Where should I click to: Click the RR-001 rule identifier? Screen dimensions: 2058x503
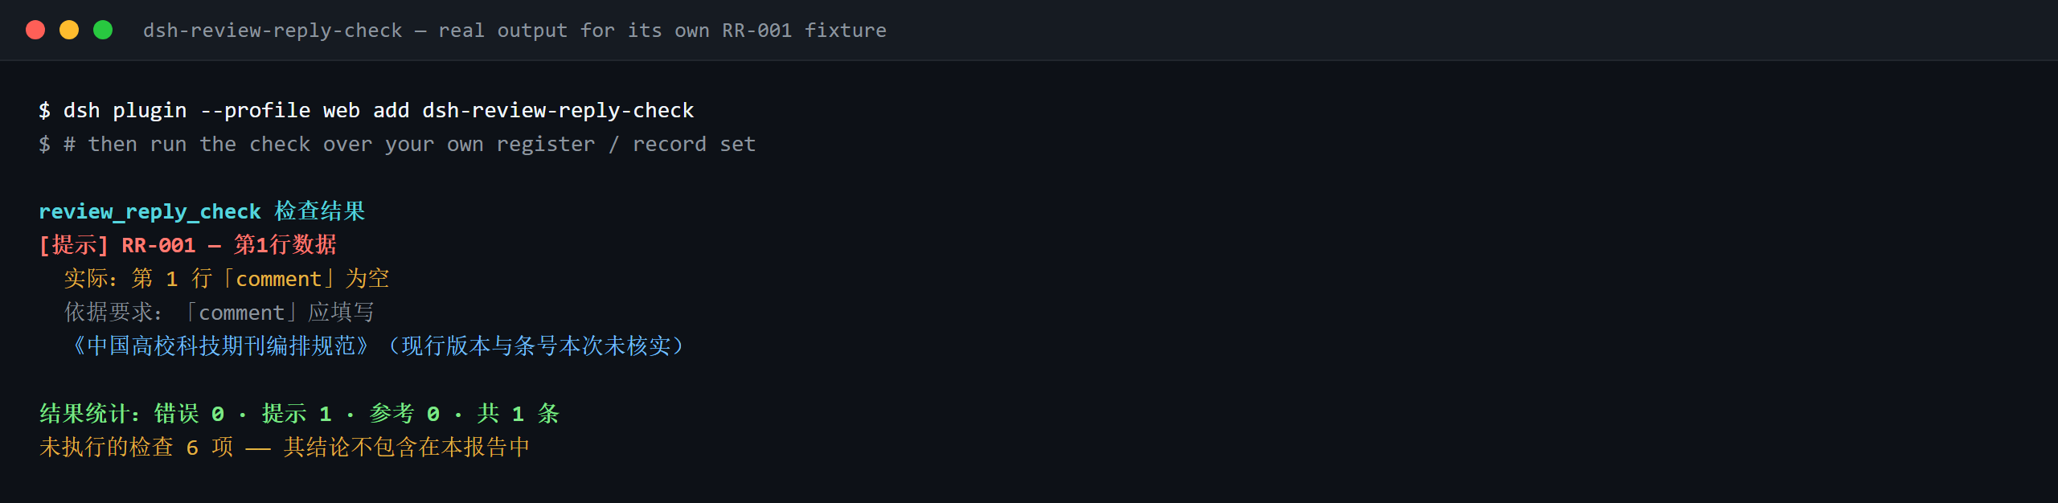(x=158, y=245)
